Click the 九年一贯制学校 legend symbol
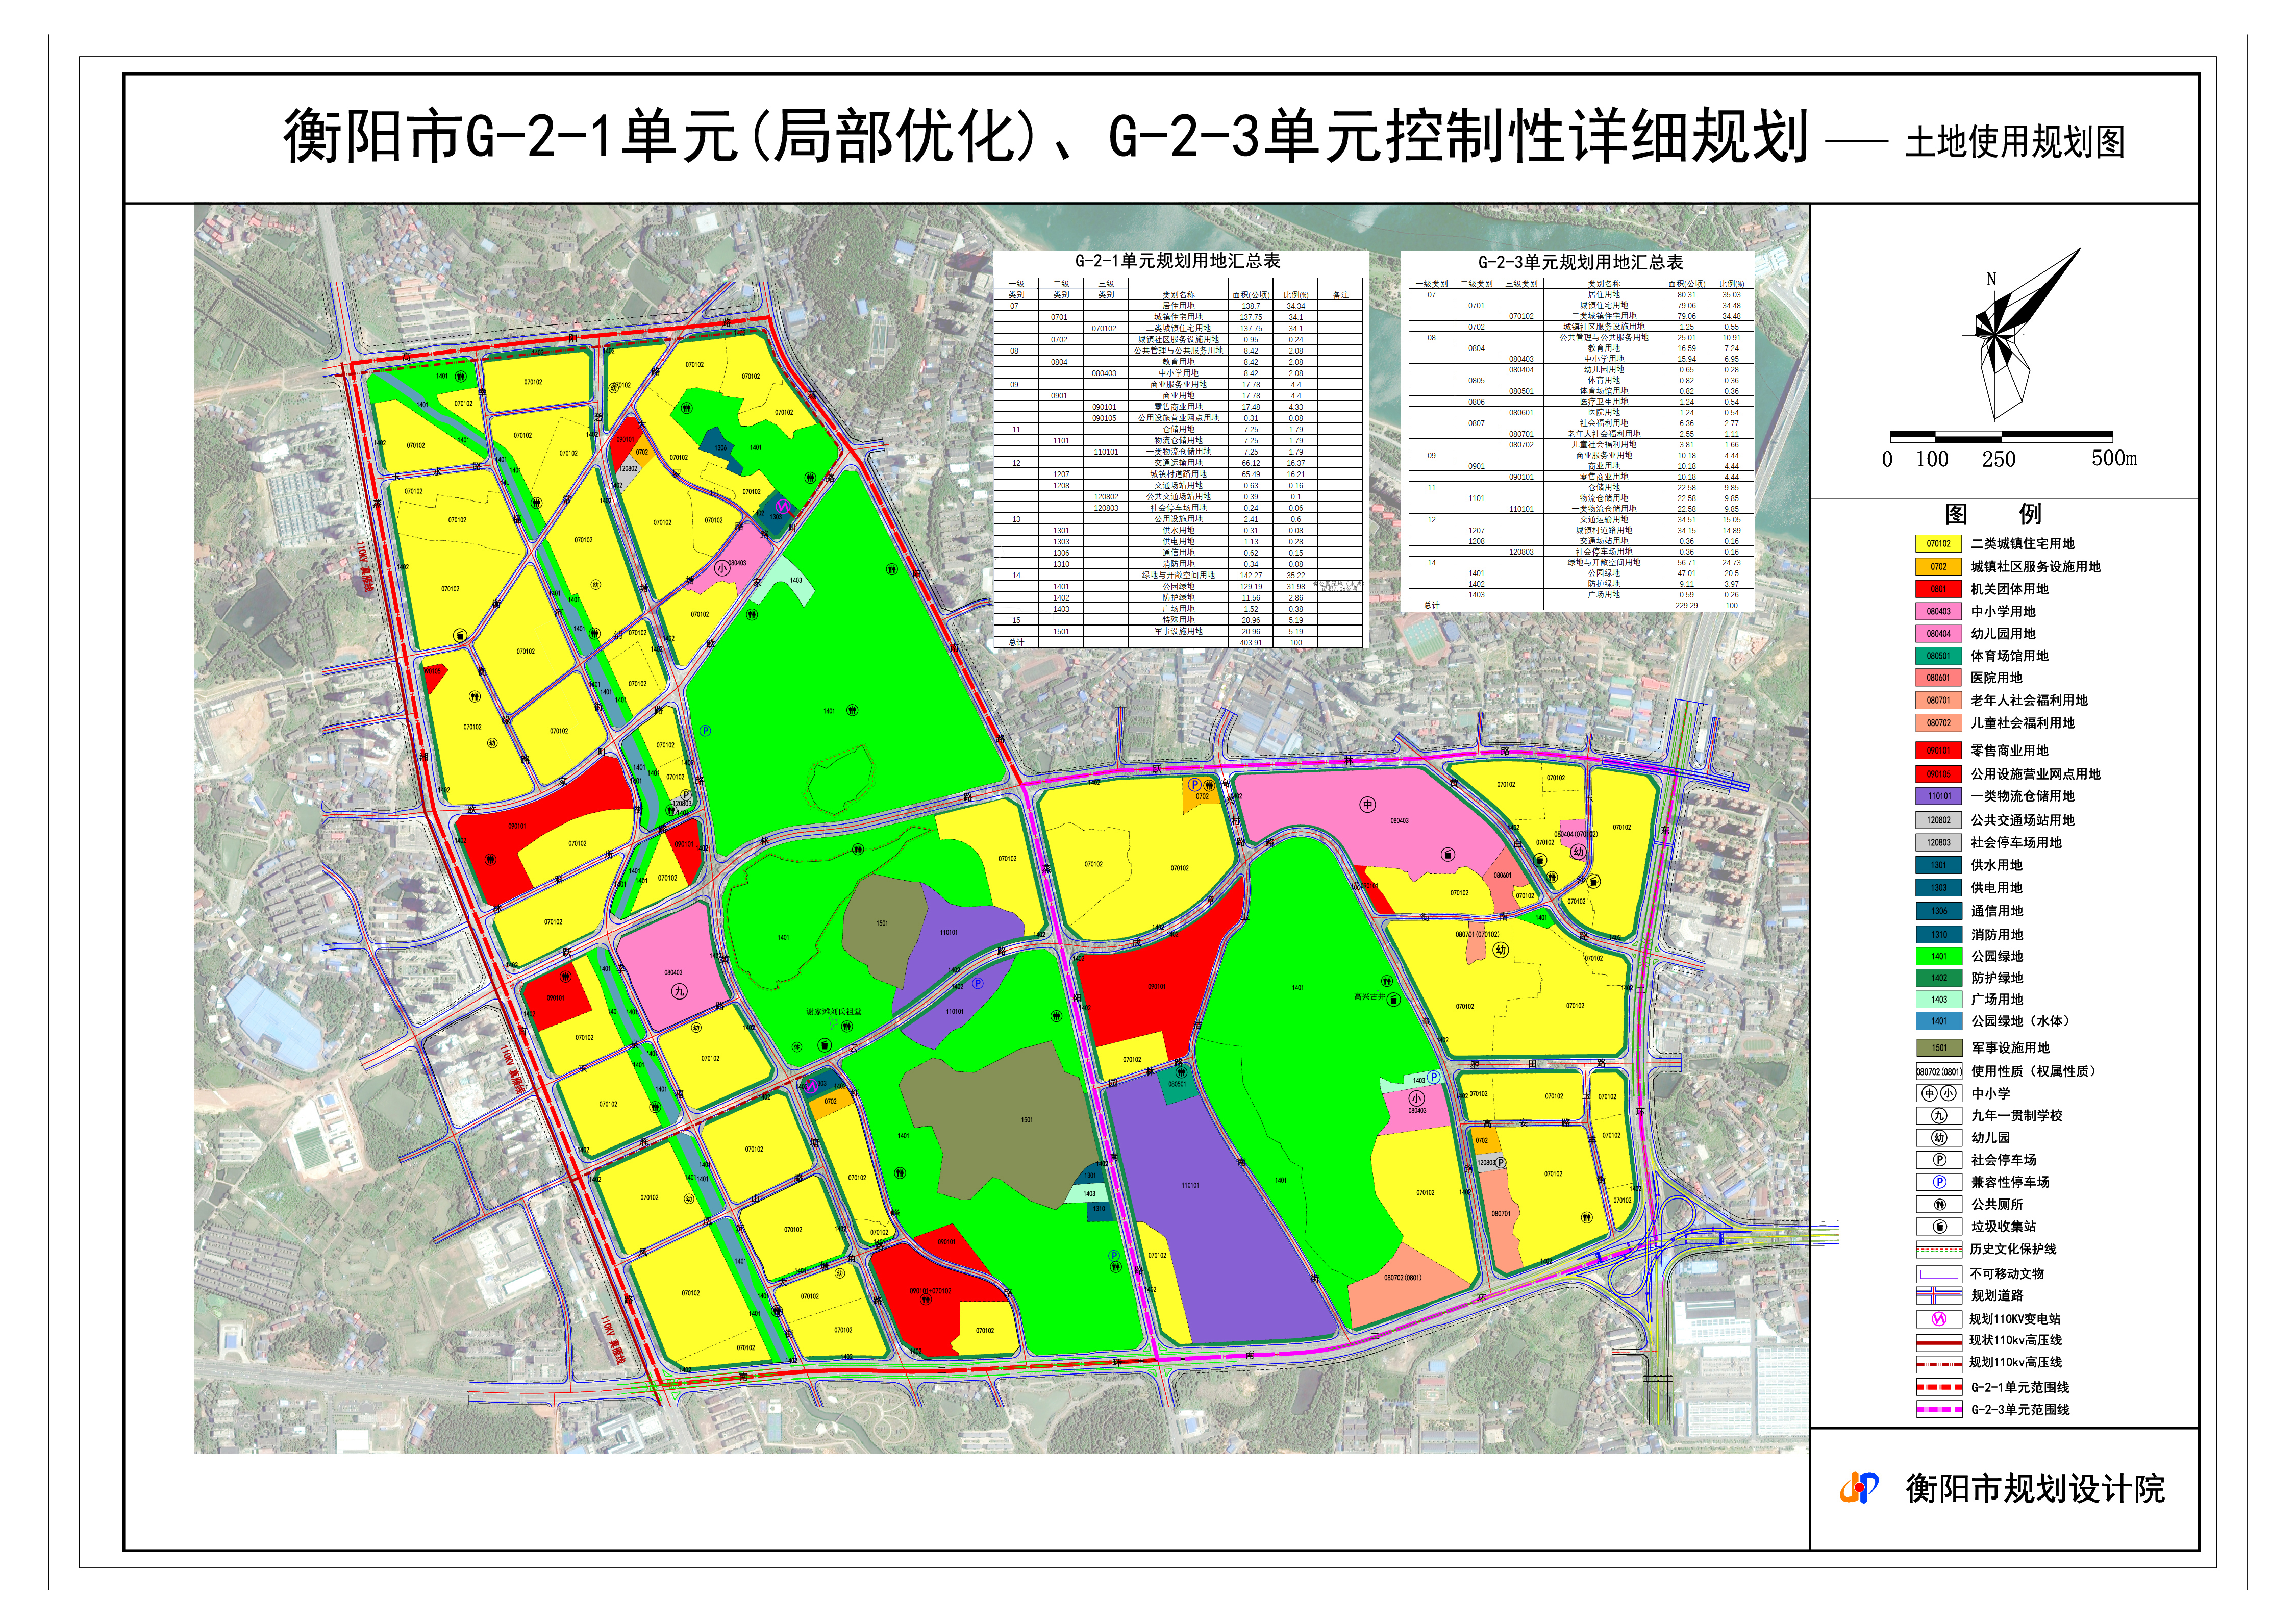This screenshot has height=1624, width=2296. tap(1939, 1116)
